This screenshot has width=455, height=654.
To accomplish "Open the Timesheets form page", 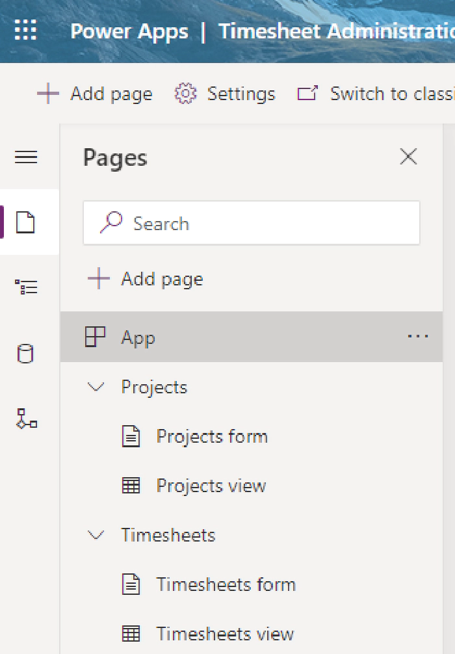I will pyautogui.click(x=226, y=584).
